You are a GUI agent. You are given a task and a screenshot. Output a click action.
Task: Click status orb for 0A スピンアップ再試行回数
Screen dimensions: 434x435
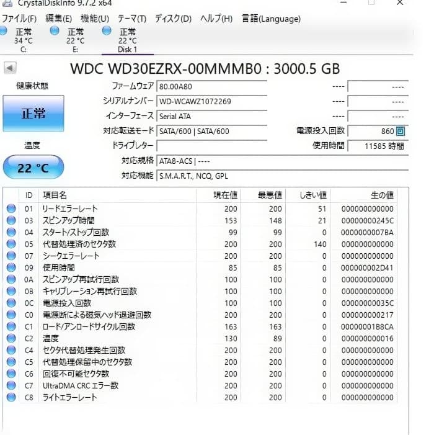[x=11, y=279]
